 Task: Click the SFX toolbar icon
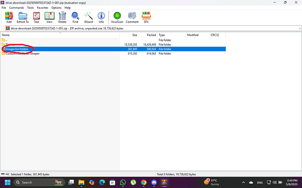146,17
